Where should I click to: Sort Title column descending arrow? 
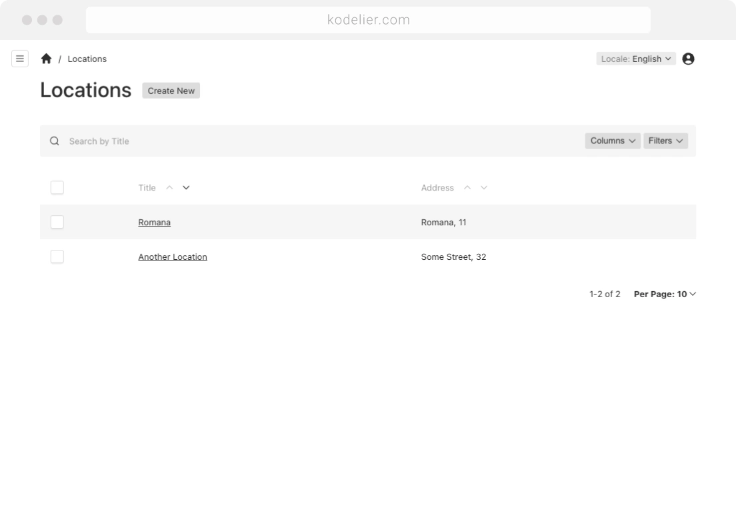(x=186, y=188)
